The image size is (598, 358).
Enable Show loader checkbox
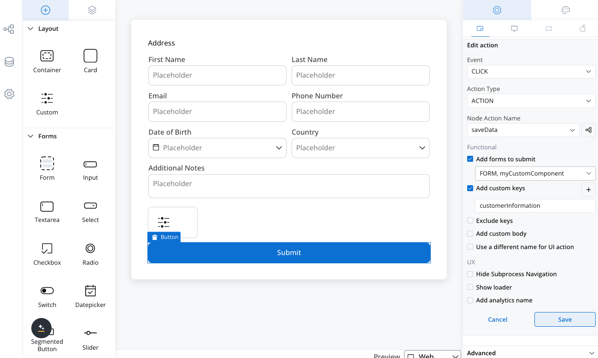click(x=470, y=287)
